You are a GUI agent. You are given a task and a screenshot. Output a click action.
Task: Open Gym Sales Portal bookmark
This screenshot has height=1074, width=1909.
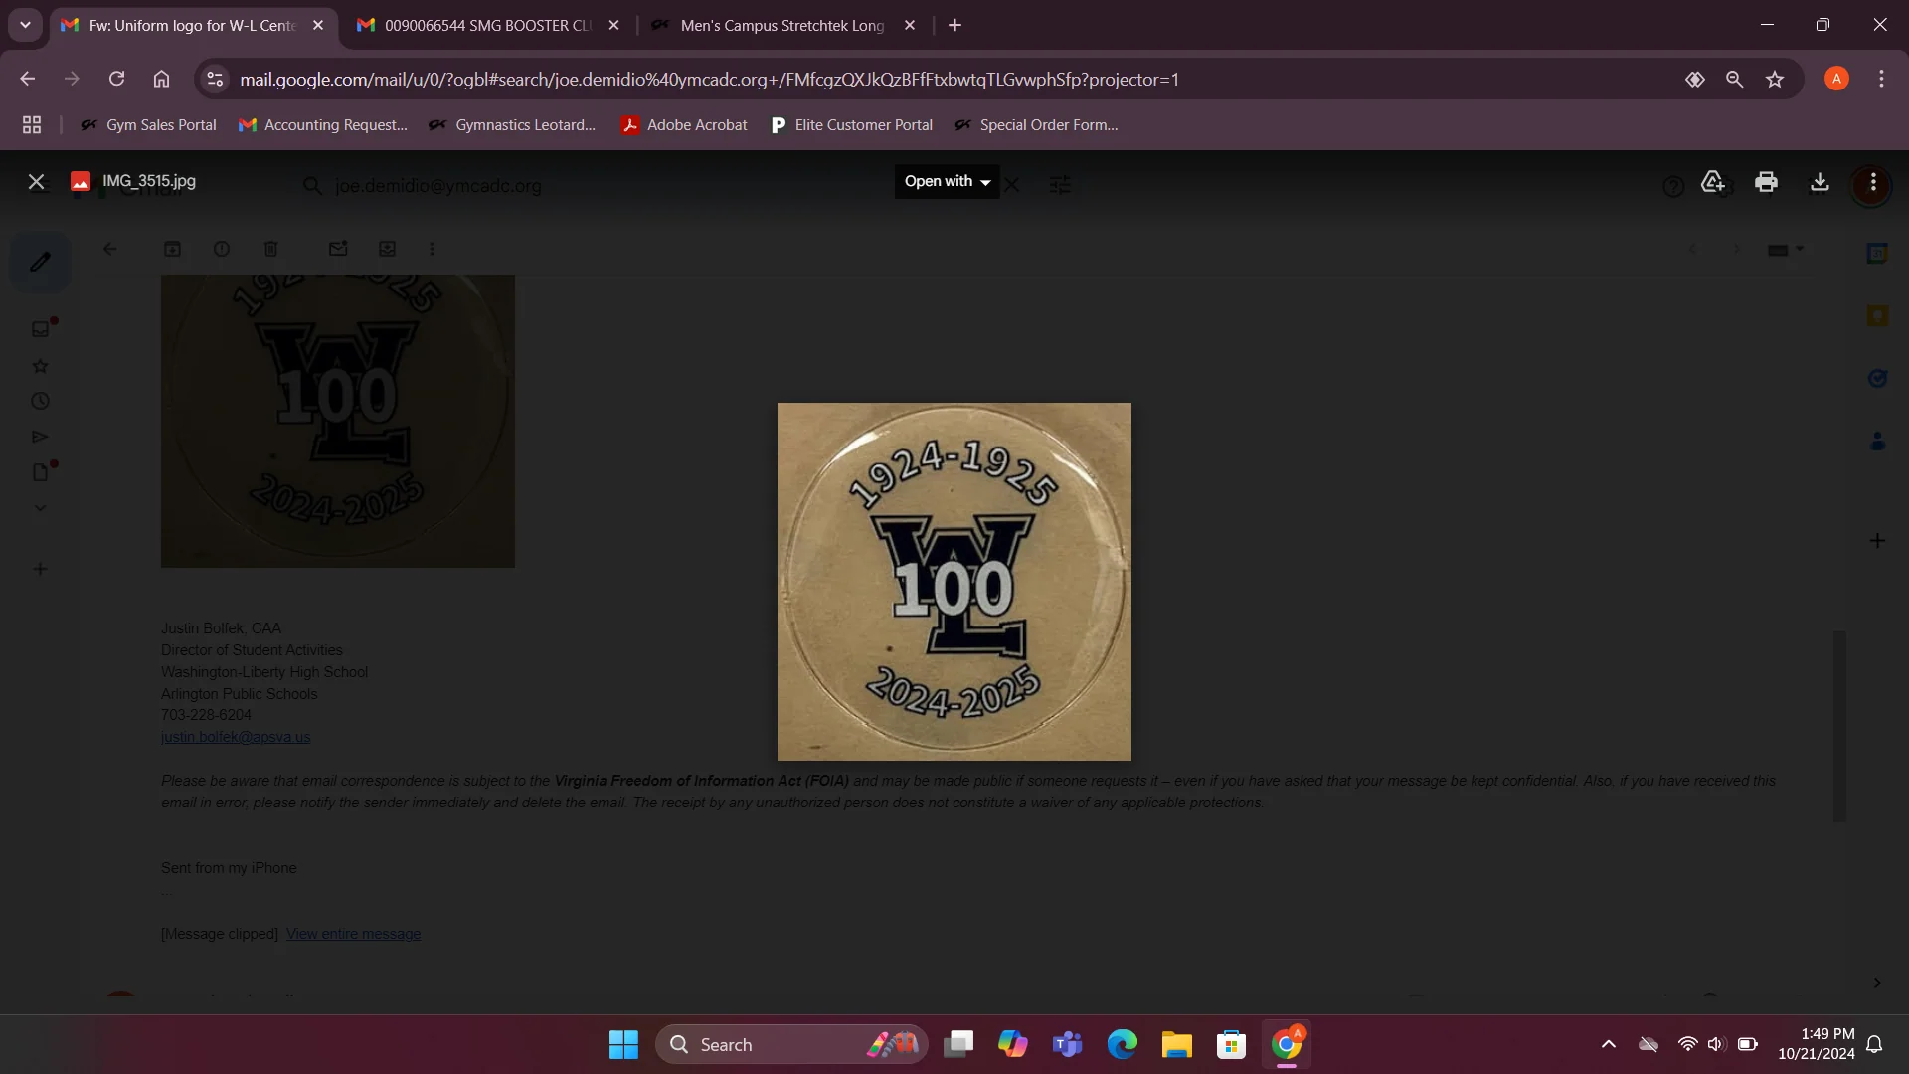(x=148, y=125)
